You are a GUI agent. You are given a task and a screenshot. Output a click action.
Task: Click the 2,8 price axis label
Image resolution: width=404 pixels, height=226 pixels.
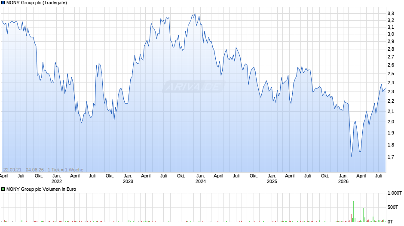[391, 49]
